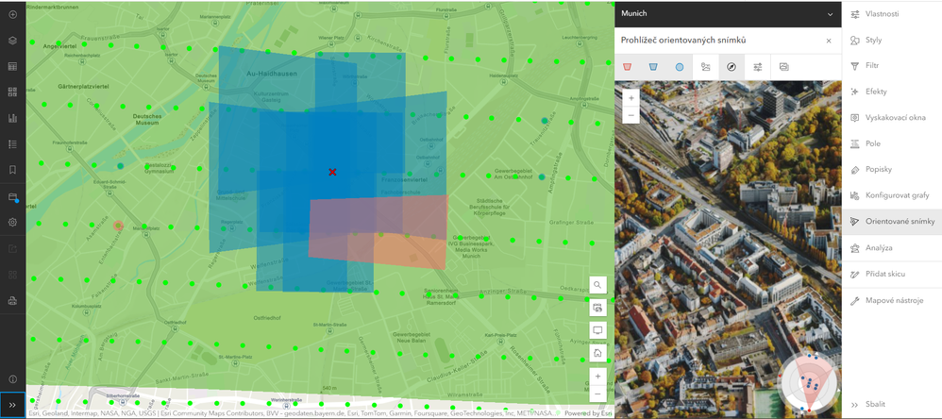
Task: Click the Home default extent map button
Action: [597, 353]
